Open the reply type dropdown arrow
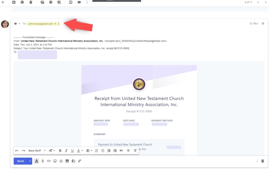269x179 pixels. pos(19,24)
